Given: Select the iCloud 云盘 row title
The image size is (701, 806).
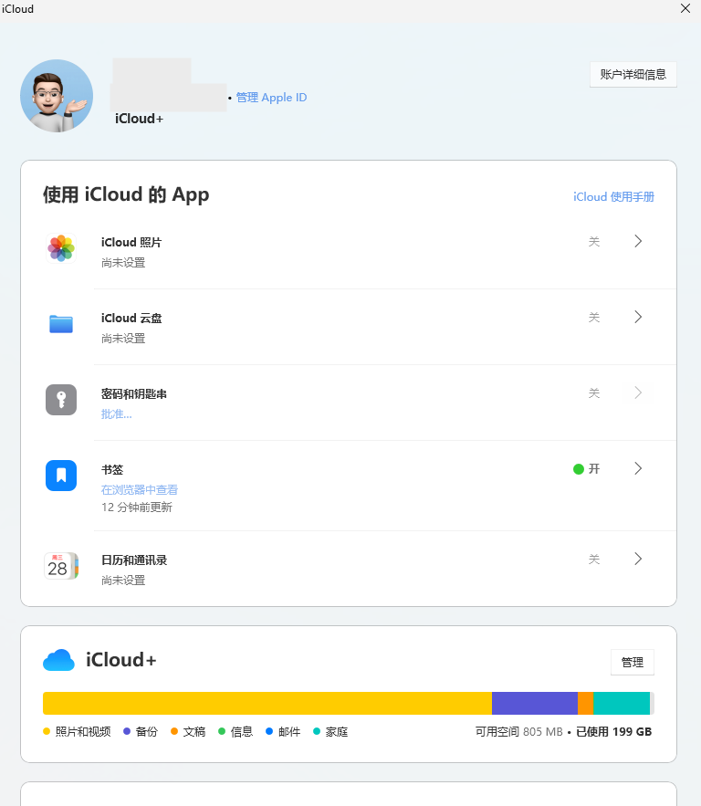Looking at the screenshot, I should [131, 319].
